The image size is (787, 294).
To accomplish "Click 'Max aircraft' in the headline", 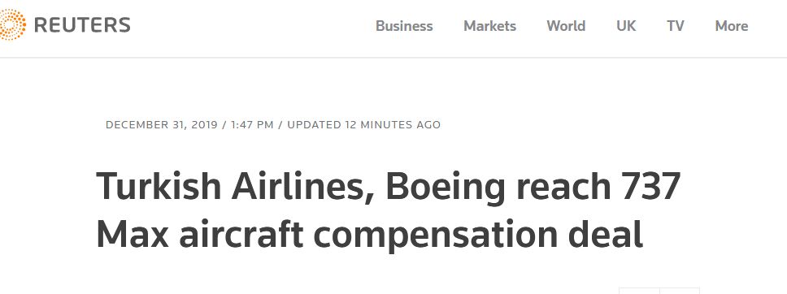I will click(200, 234).
